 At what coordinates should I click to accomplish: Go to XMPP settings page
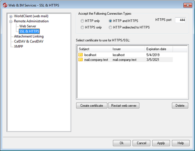[18, 47]
